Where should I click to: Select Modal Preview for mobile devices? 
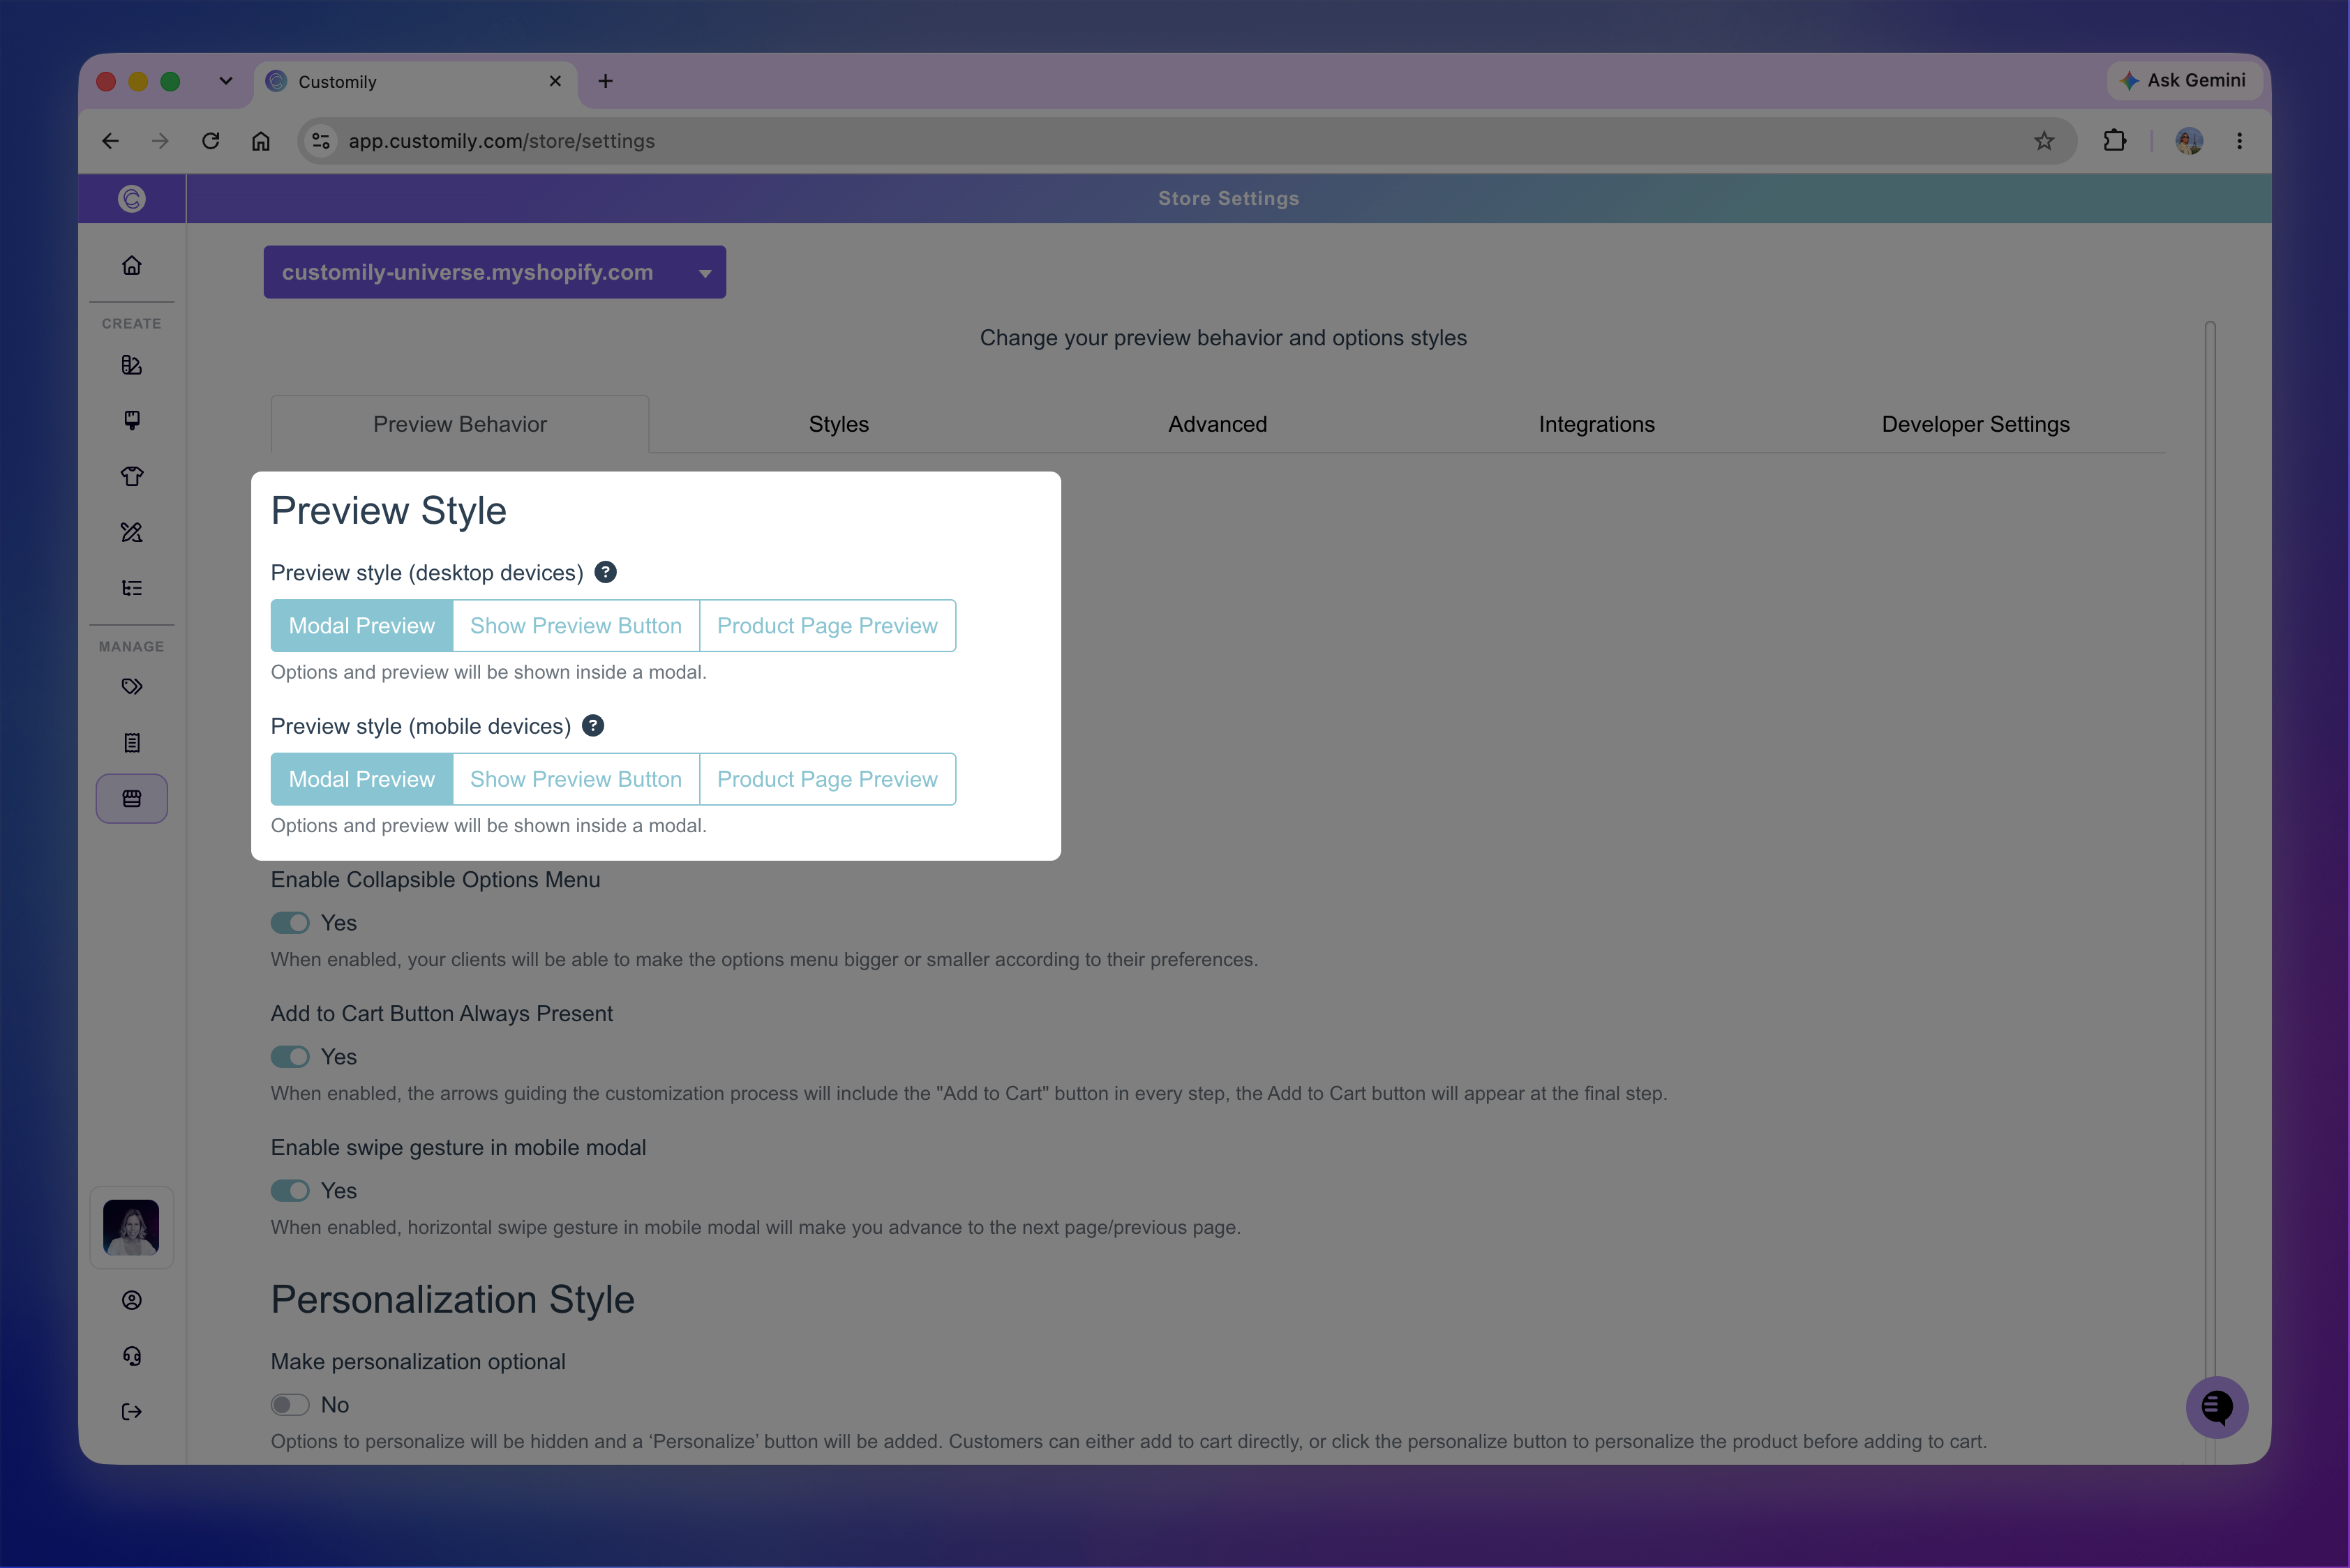(x=362, y=779)
